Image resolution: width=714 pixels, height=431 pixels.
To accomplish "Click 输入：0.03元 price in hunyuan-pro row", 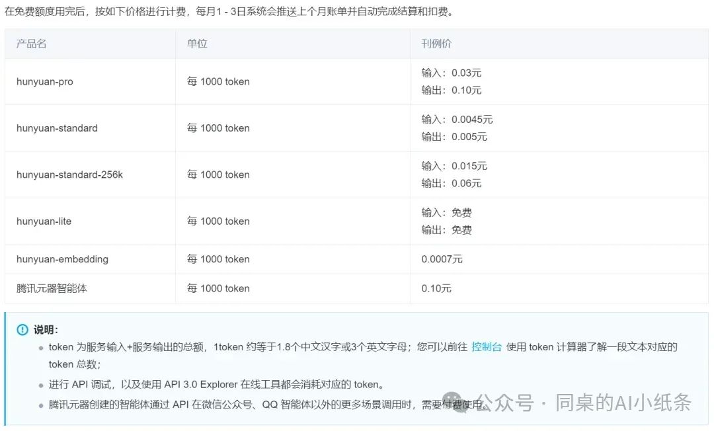I will click(452, 73).
